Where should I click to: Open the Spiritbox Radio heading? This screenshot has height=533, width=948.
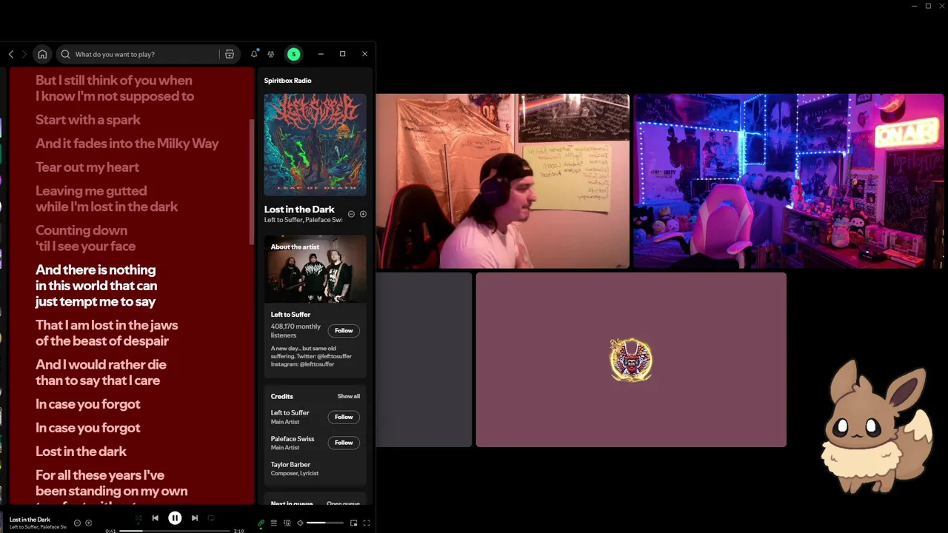288,80
